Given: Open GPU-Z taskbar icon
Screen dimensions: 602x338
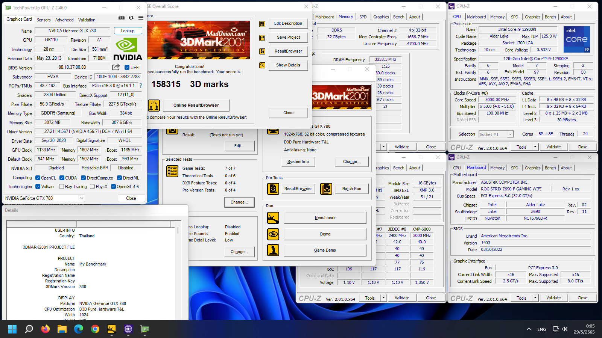Looking at the screenshot, I should 145,329.
